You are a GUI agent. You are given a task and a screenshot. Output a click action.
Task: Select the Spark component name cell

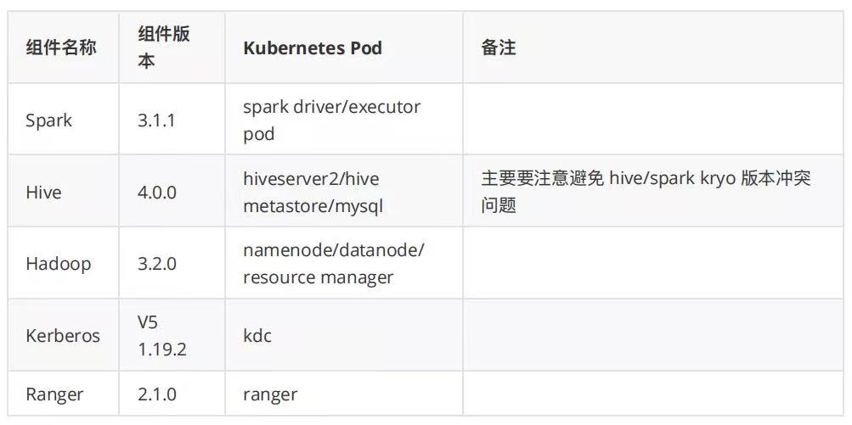64,120
